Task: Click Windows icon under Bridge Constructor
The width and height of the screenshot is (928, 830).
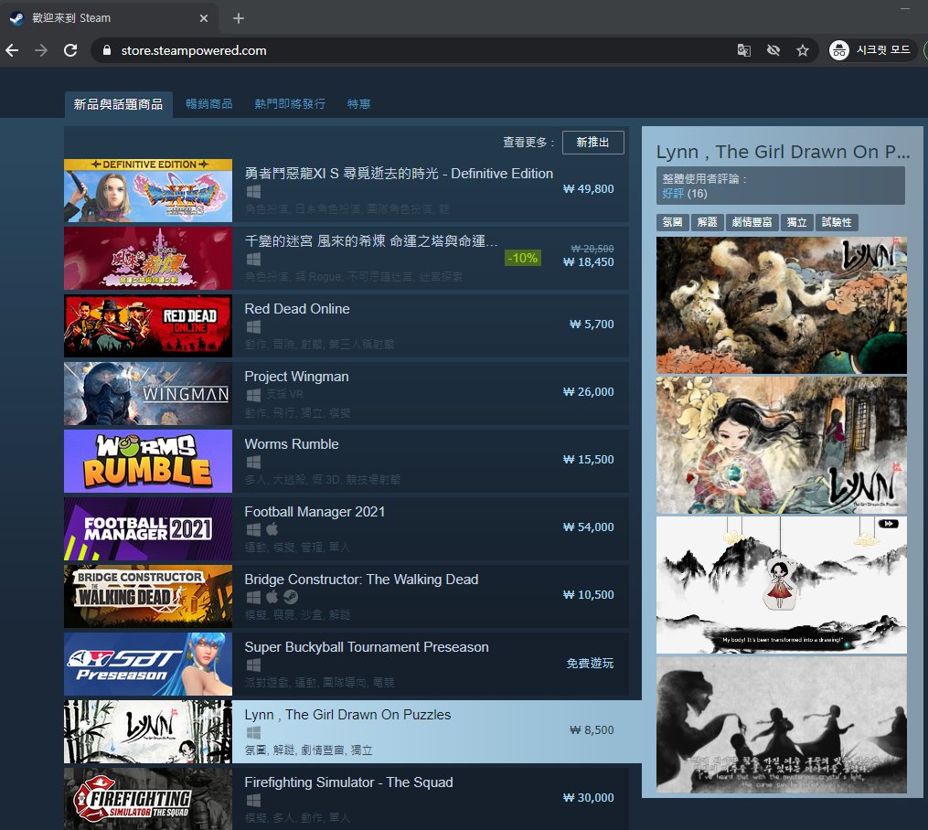Action: tap(253, 597)
